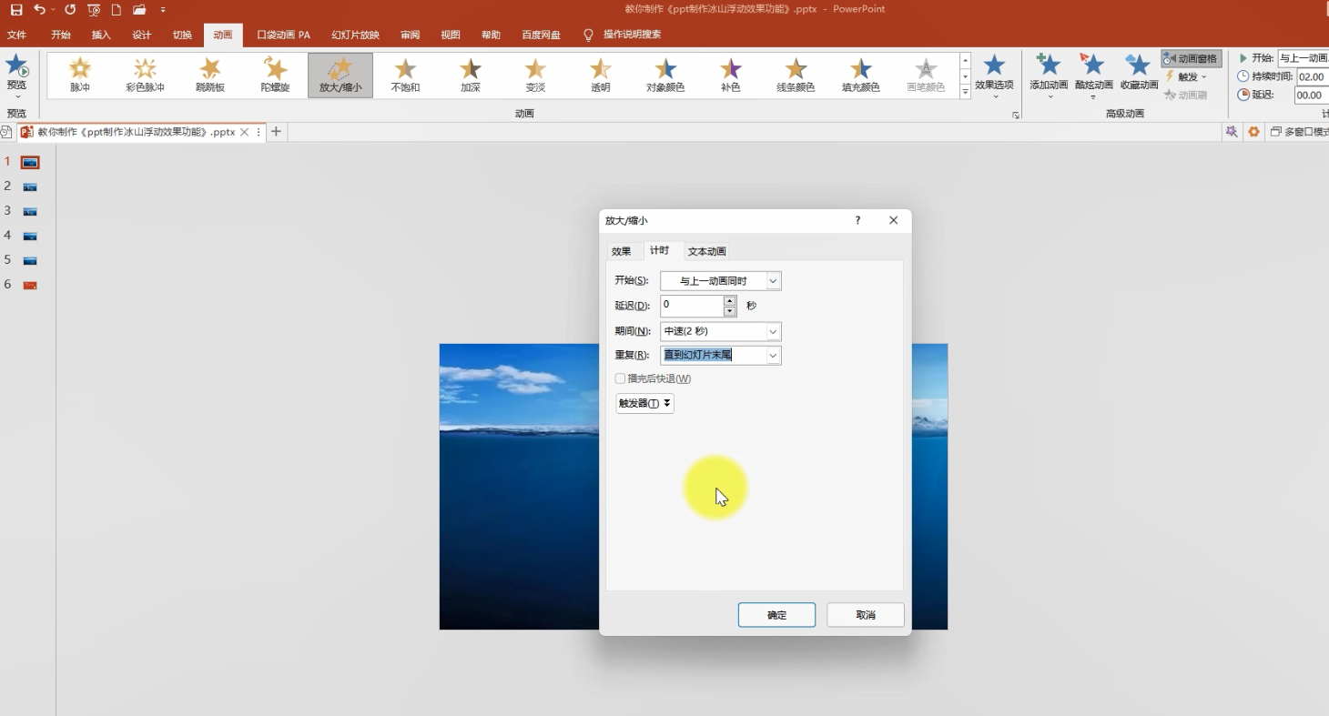Close the pptx document tab
1329x716 pixels.
coord(244,132)
